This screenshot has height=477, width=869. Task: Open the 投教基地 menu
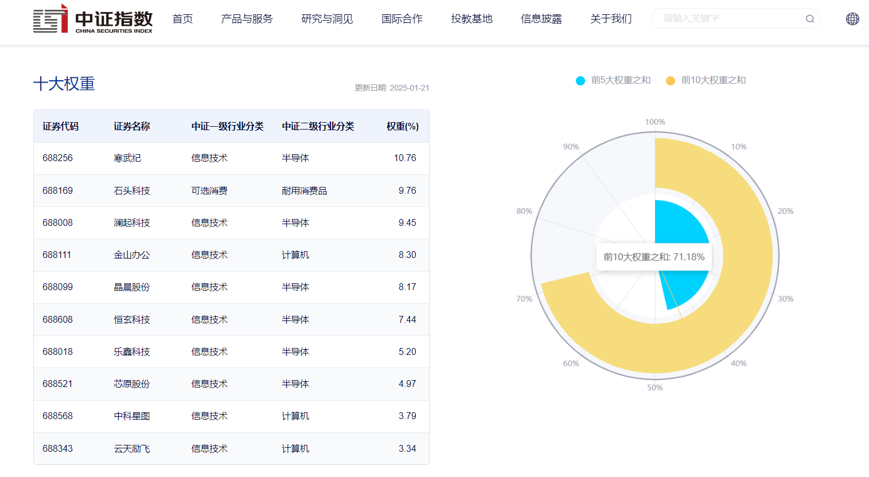pos(471,18)
